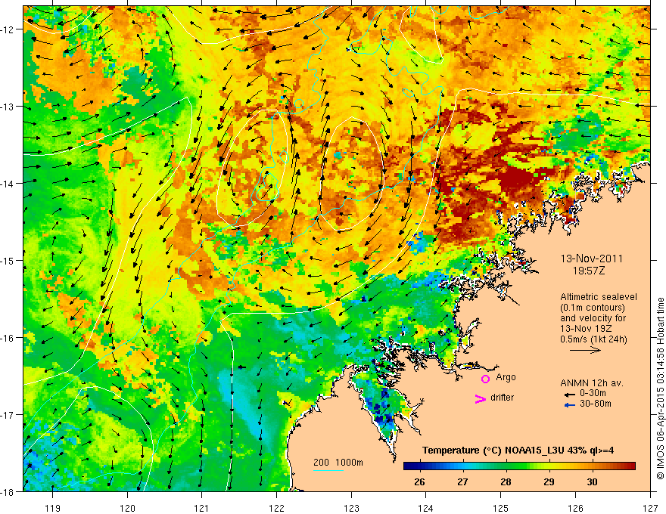Select the '19:57Z' time text
Screen dimensions: 666x514
coord(588,271)
